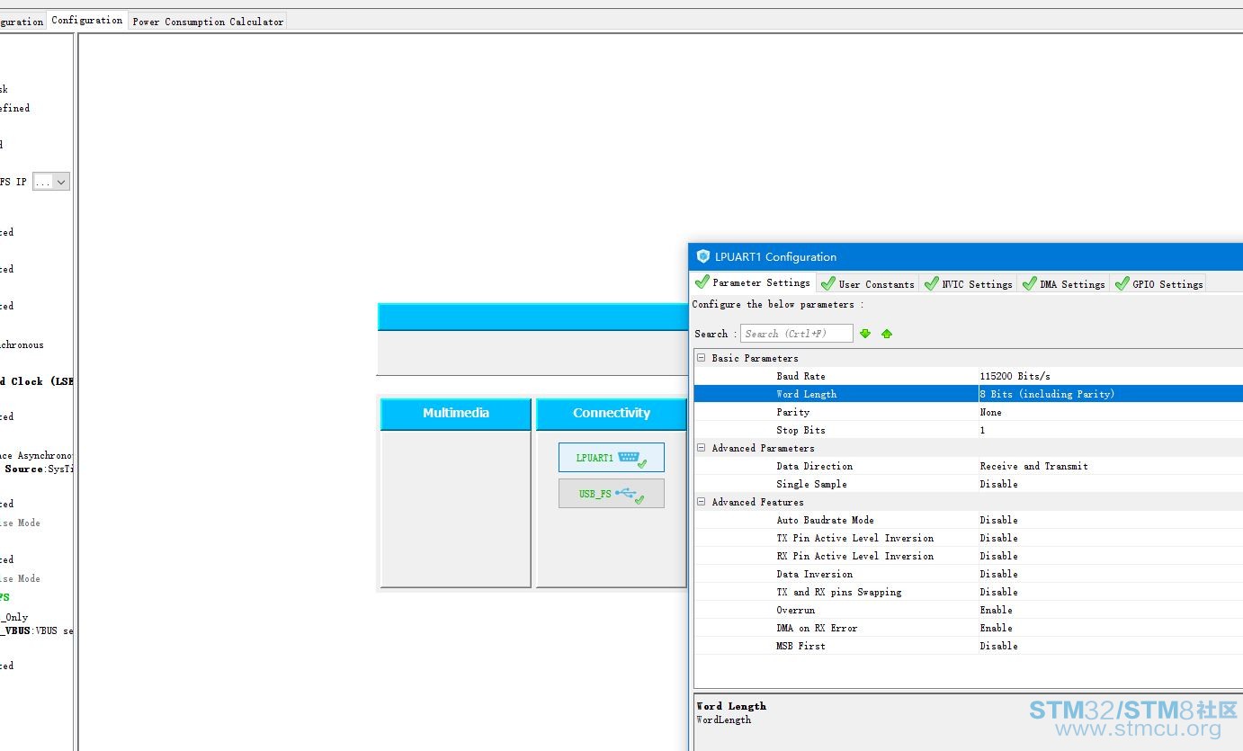This screenshot has height=751, width=1243.
Task: Select the MSB First parameter label
Action: click(x=800, y=646)
